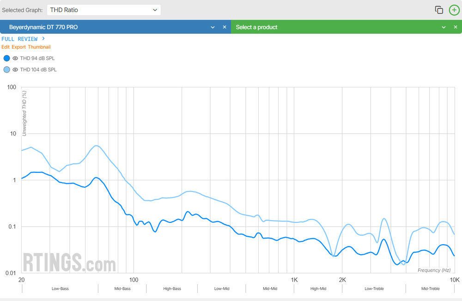
Task: Click the Thumbnail link
Action: point(39,47)
